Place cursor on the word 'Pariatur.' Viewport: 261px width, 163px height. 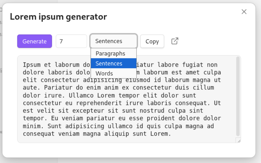tap(58, 88)
